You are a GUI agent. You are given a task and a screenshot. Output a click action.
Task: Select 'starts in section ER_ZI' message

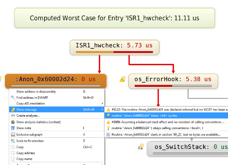tap(166, 135)
